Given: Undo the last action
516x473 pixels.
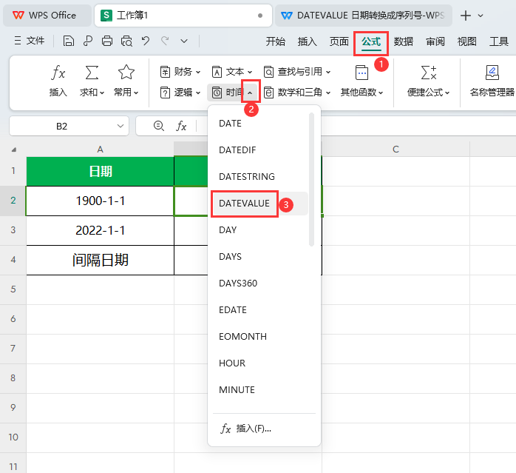Looking at the screenshot, I should click(x=146, y=41).
